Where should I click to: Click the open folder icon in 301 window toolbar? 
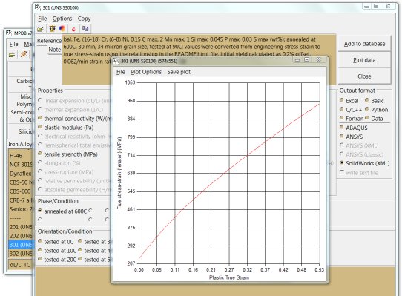[x=40, y=29]
